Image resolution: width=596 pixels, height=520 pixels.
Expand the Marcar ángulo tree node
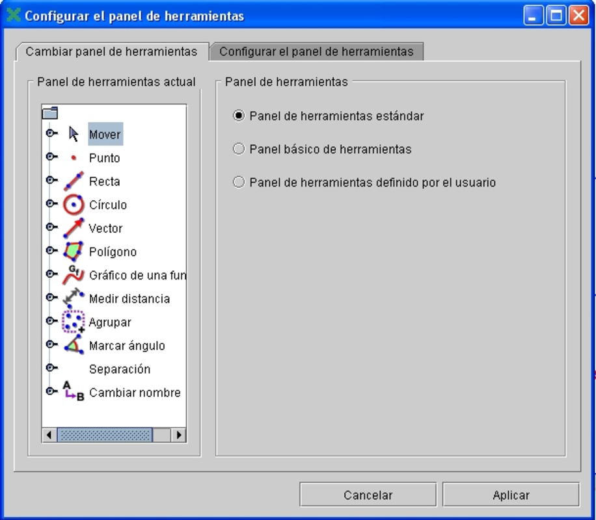[x=51, y=344]
